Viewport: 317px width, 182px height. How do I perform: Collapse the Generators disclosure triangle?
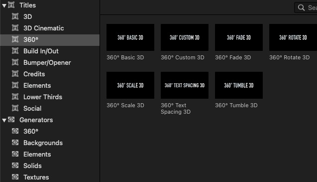click(4, 120)
